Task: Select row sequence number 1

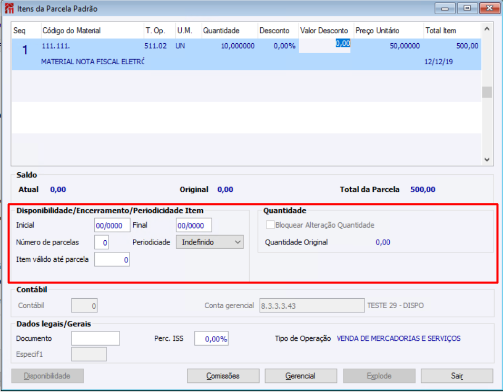Action: click(25, 50)
